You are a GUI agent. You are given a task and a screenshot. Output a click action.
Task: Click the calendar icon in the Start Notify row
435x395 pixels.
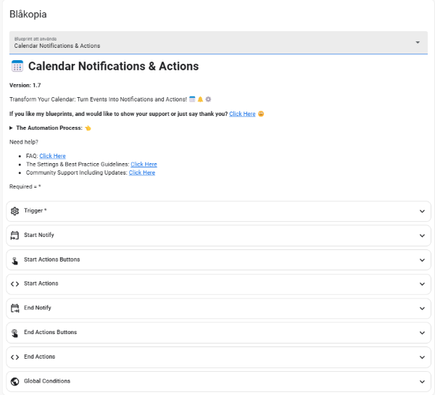[14, 236]
